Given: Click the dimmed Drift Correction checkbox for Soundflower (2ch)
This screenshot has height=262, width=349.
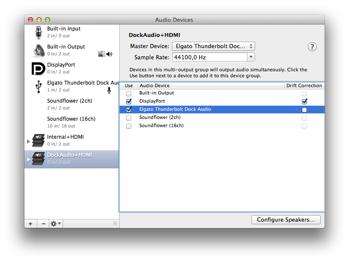Looking at the screenshot, I should point(304,118).
